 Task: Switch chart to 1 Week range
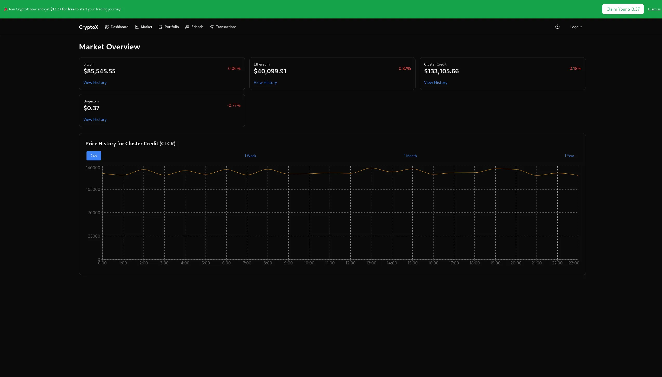click(250, 156)
